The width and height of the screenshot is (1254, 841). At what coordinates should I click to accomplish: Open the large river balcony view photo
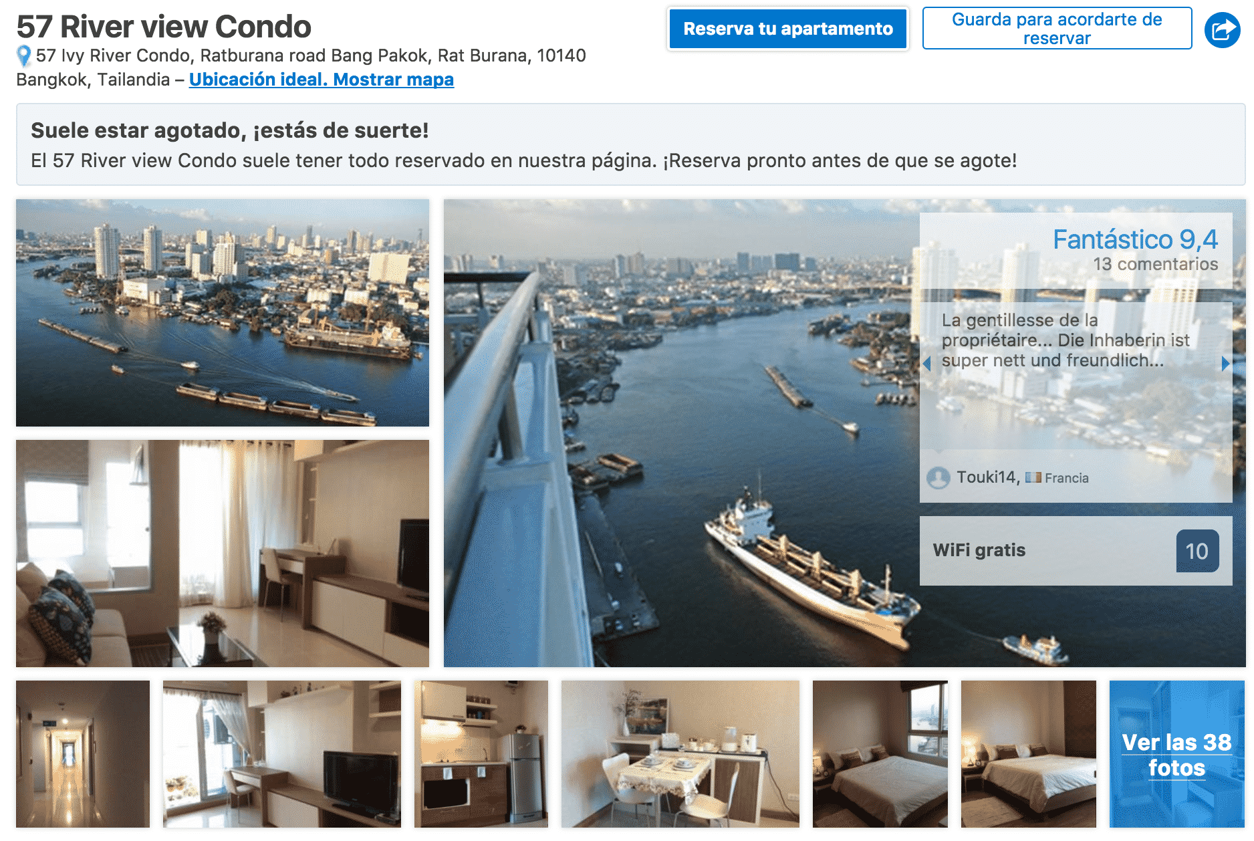[x=682, y=433]
